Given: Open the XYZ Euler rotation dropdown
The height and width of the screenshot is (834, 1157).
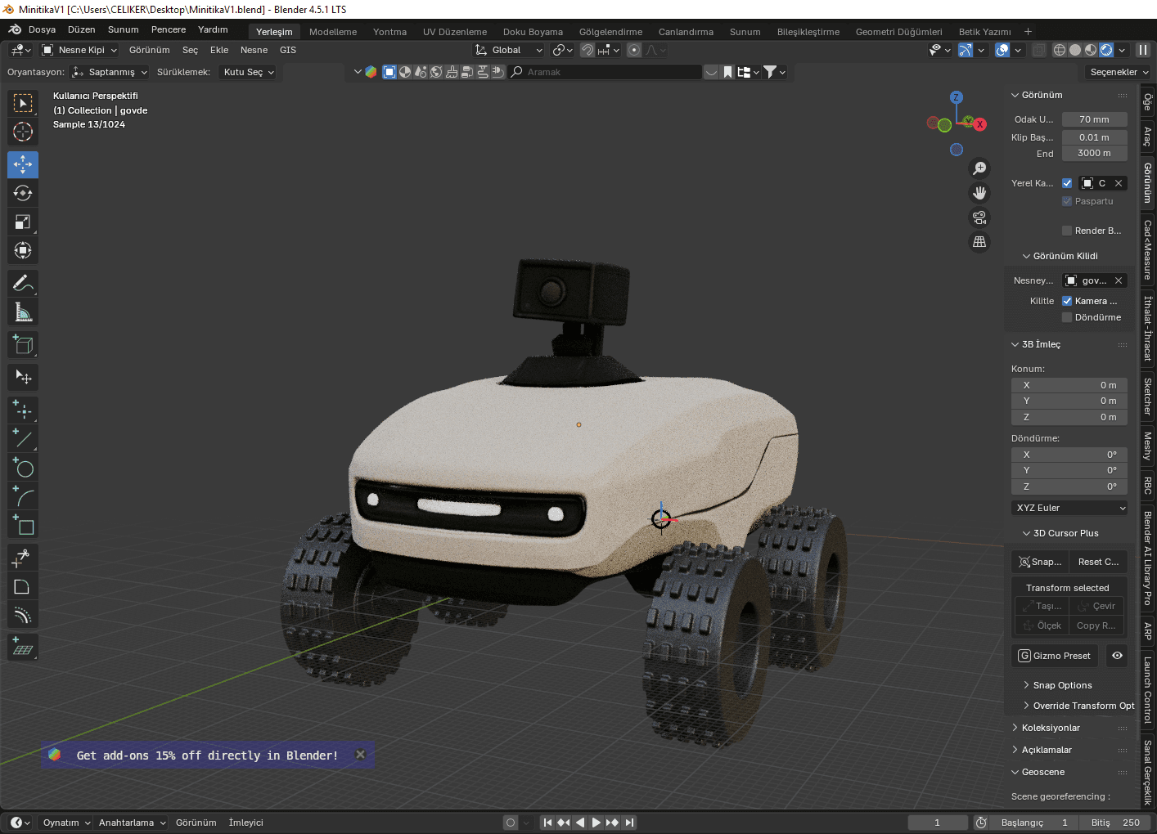Looking at the screenshot, I should [x=1070, y=508].
